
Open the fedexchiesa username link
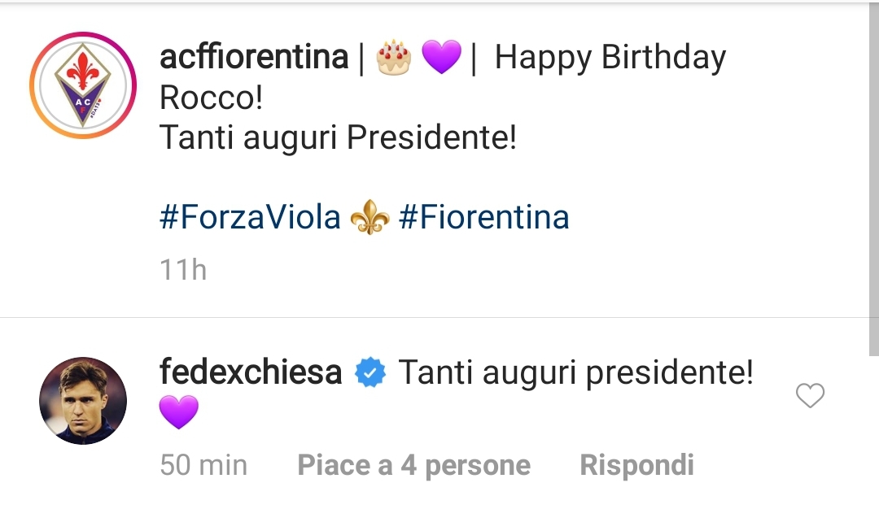pyautogui.click(x=251, y=373)
